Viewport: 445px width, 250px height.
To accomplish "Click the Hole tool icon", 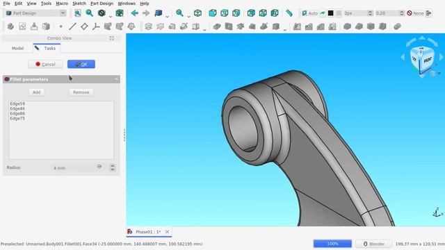I will coord(229,26).
